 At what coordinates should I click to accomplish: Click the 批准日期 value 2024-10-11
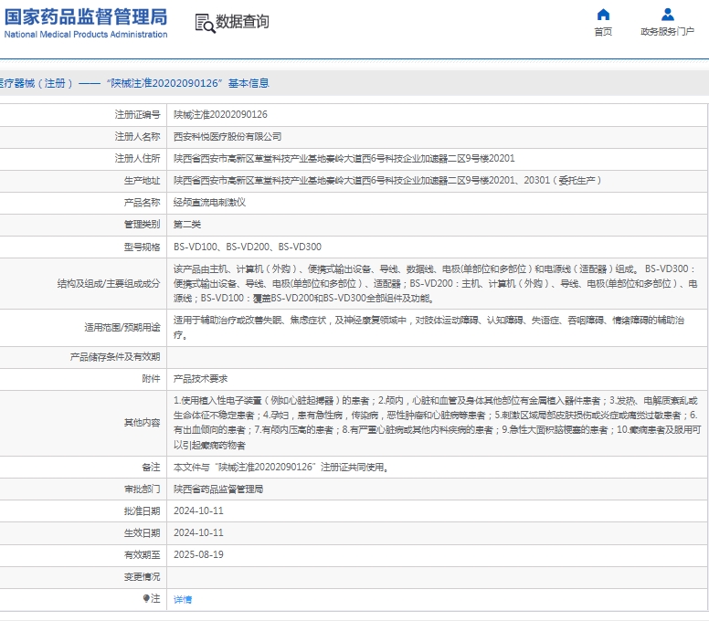[198, 510]
